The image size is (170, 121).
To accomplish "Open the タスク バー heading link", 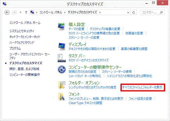I will (x=77, y=56).
